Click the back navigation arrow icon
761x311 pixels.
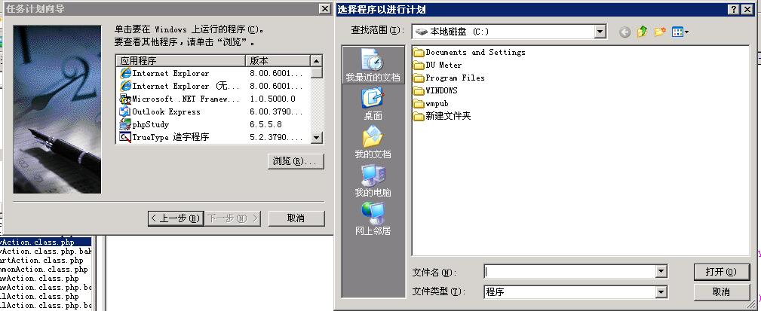tap(625, 32)
